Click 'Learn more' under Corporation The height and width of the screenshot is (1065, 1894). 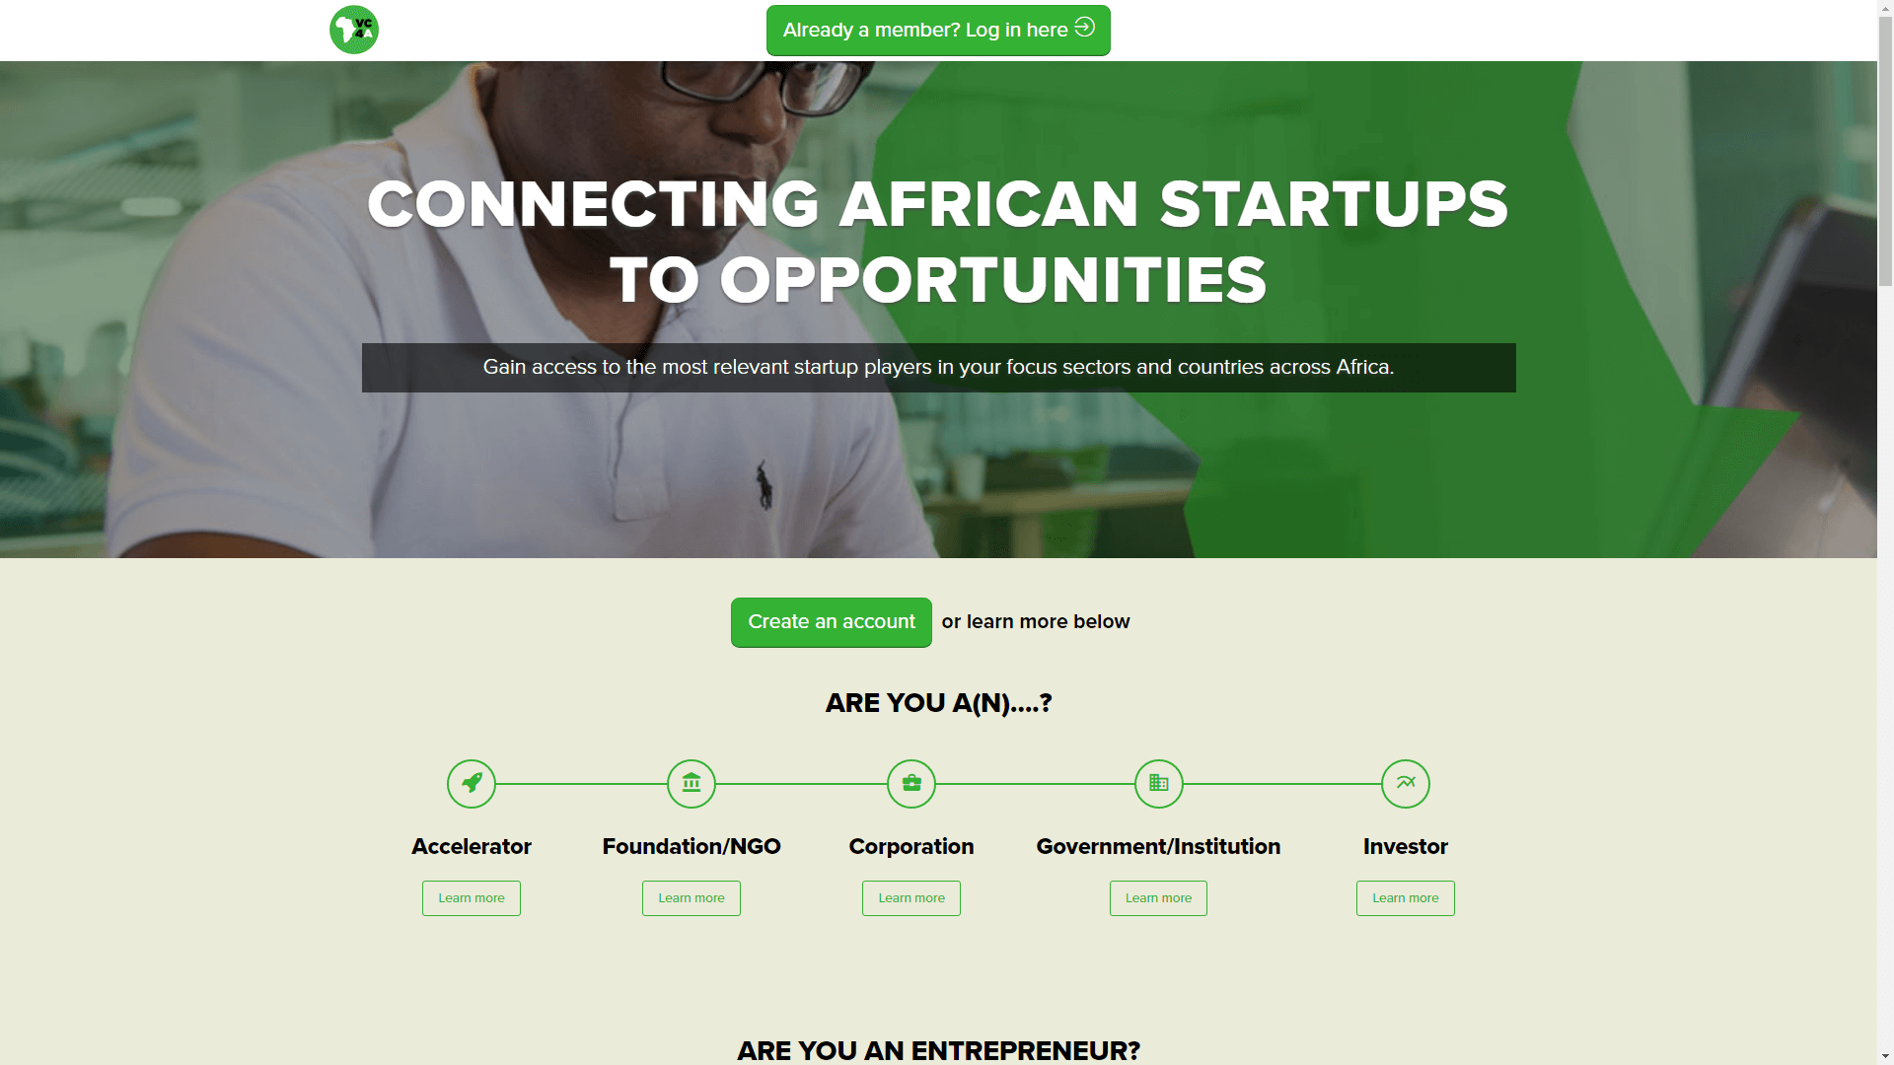(x=911, y=897)
